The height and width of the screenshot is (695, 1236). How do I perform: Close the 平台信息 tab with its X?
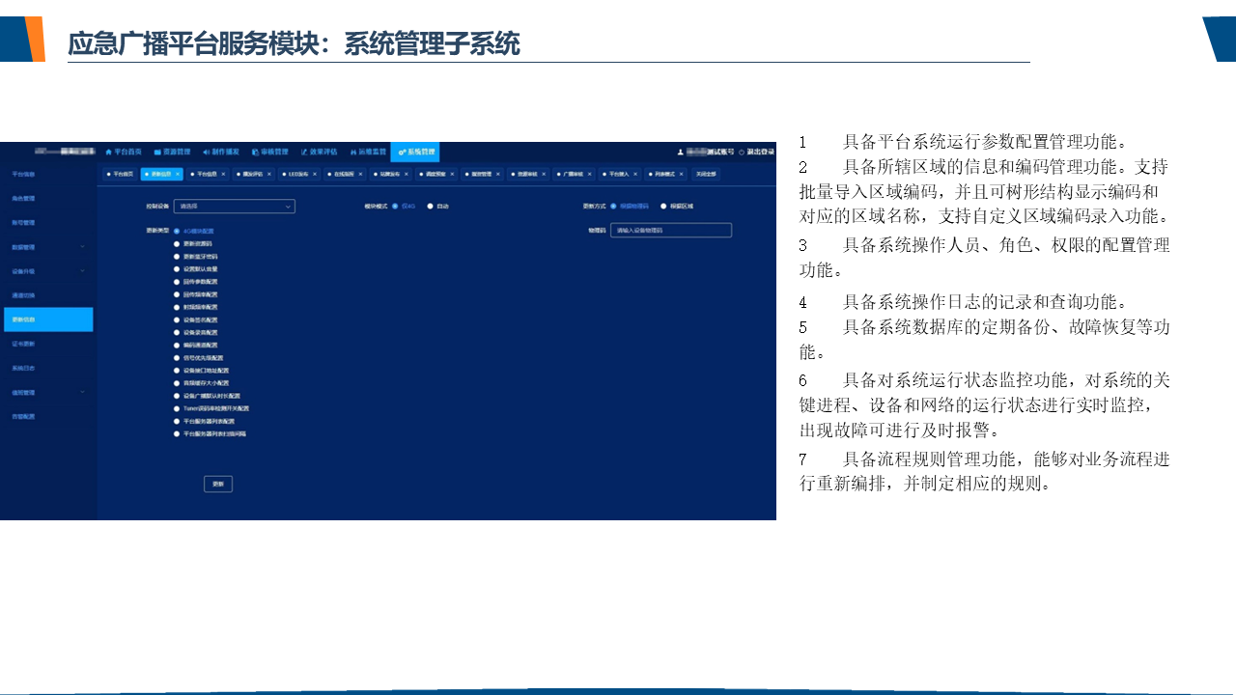point(224,175)
